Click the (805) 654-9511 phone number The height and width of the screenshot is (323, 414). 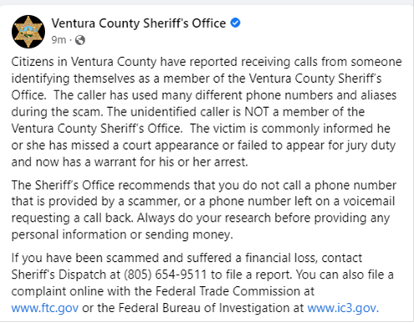click(166, 274)
